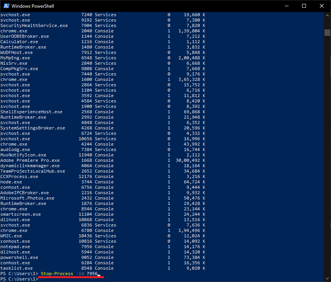Select the Stop-Process command text
Viewport: 331px width, 282px height.
[x=57, y=274]
